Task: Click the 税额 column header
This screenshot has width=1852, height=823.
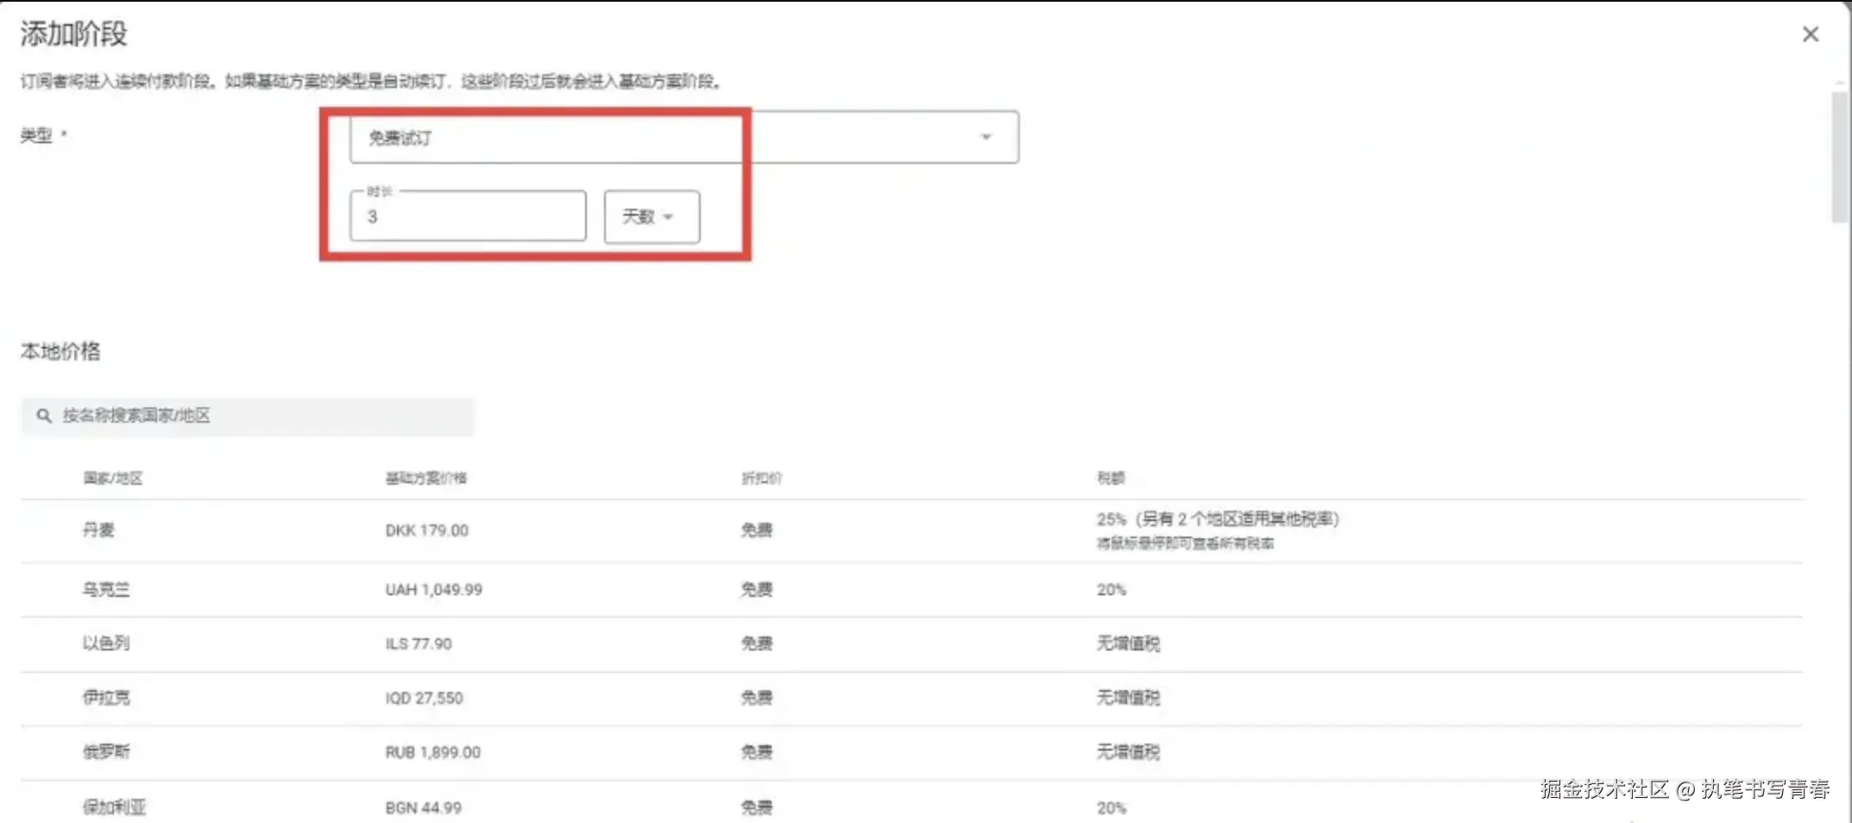Action: click(x=1110, y=478)
